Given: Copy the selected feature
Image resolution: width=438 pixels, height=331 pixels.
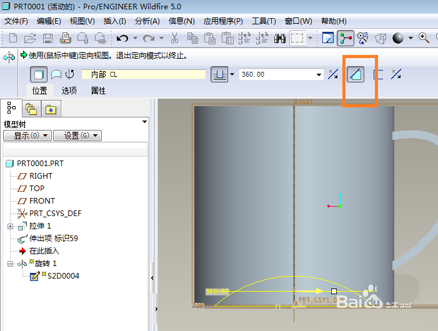Looking at the screenshot, I should pos(192,38).
